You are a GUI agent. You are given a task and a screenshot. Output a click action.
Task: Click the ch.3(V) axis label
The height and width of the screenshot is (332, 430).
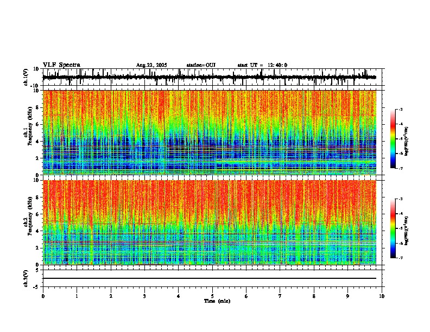(26, 278)
